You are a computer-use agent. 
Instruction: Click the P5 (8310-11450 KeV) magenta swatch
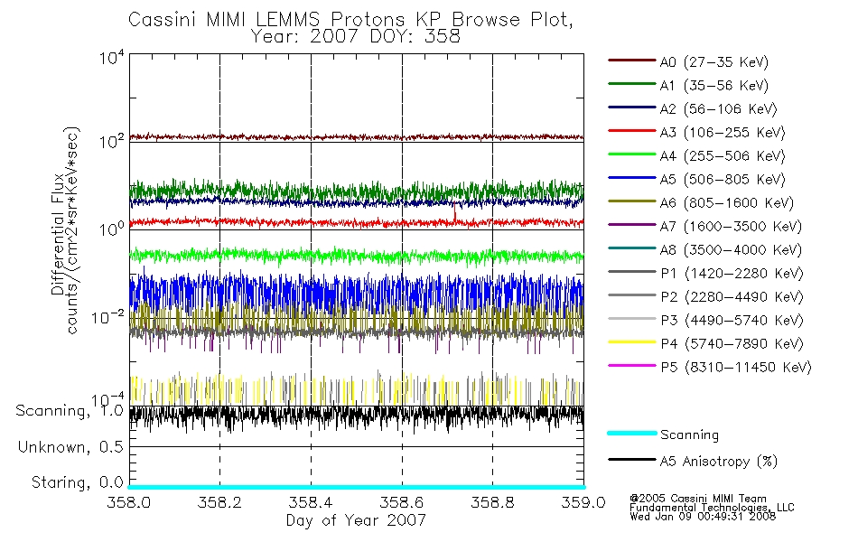(632, 366)
